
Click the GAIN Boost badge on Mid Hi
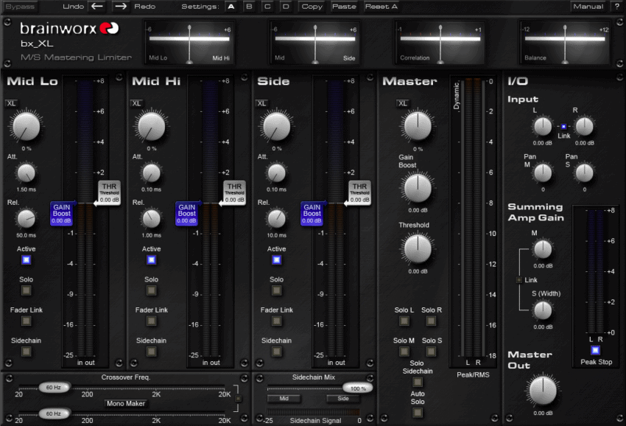coord(186,213)
